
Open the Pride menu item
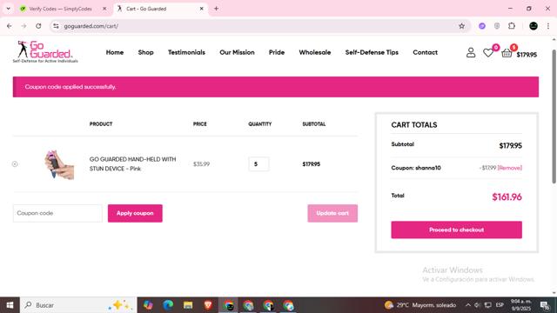tap(277, 52)
